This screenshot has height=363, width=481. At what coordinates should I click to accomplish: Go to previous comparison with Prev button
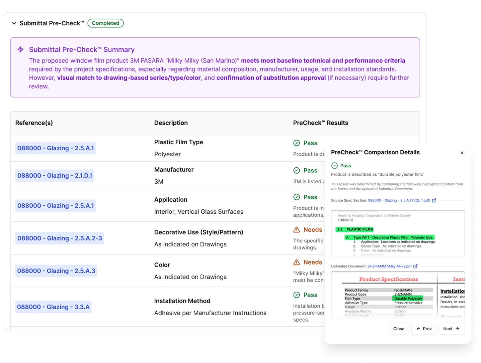(x=424, y=329)
